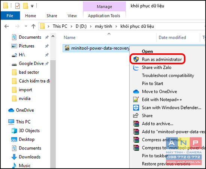This screenshot has height=169, width=206.
Task: Click the folder icon in address bar
Action: coord(42,26)
